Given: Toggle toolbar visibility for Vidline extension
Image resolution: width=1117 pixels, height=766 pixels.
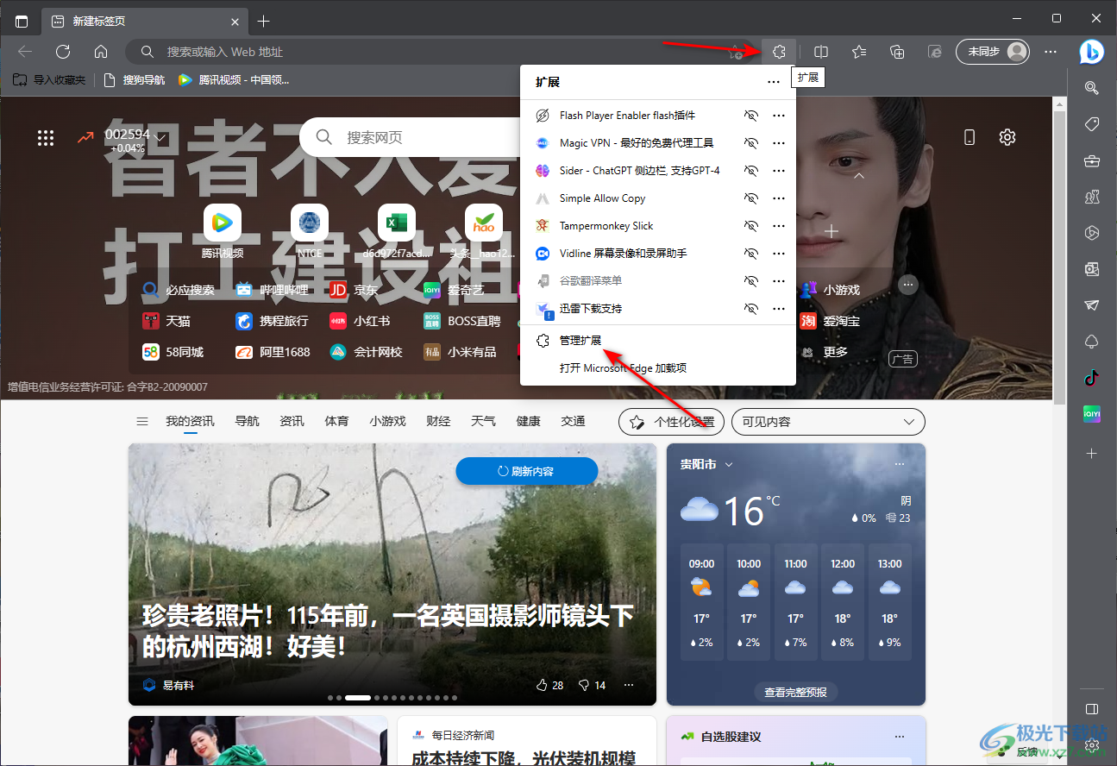Looking at the screenshot, I should click(x=750, y=254).
